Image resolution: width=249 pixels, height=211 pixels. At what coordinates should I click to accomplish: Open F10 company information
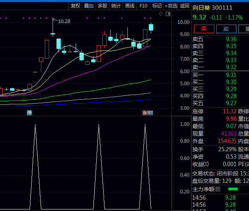coord(143,6)
